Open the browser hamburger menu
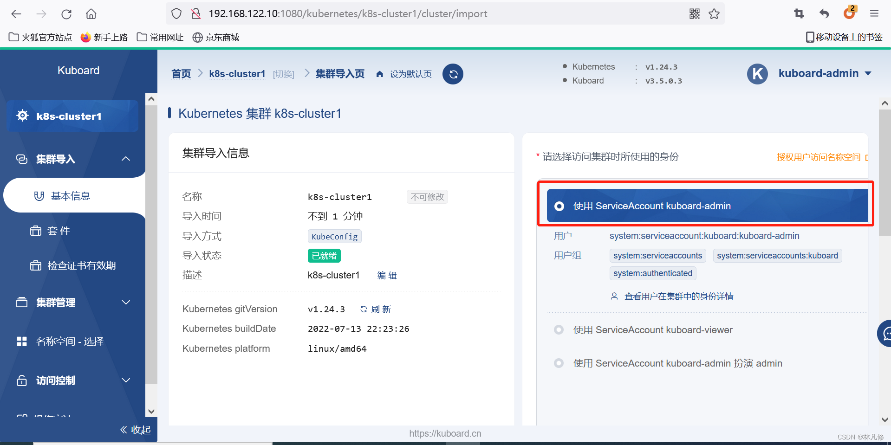 tap(874, 14)
